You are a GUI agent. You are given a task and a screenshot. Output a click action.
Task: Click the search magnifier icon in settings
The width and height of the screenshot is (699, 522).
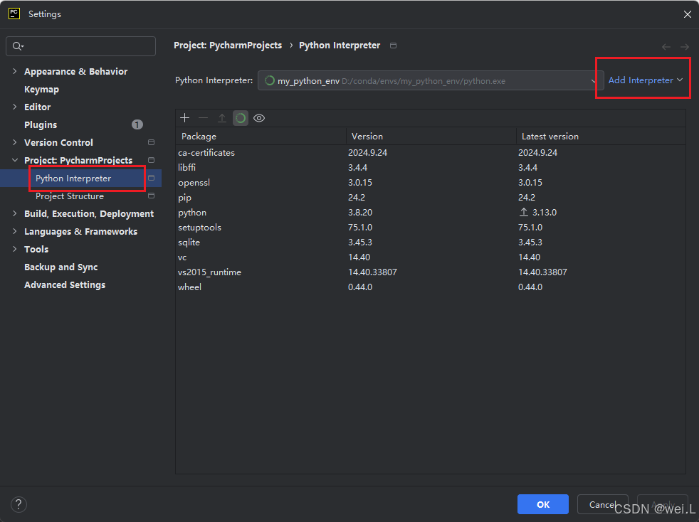(18, 46)
